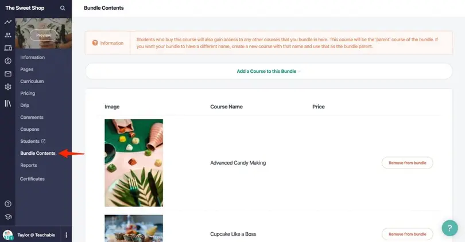Screen dimensions: 465x242
Task: Click the Preview button on course thumbnail
Action: [44, 35]
